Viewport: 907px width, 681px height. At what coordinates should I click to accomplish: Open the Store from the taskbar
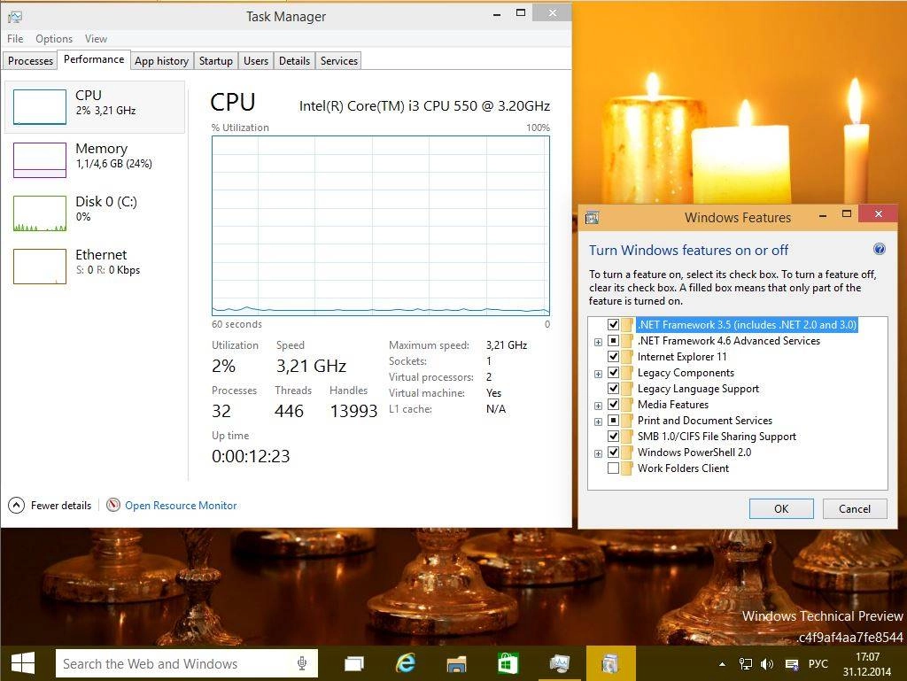508,663
